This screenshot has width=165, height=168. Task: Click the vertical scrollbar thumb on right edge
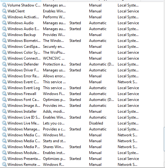point(164,139)
